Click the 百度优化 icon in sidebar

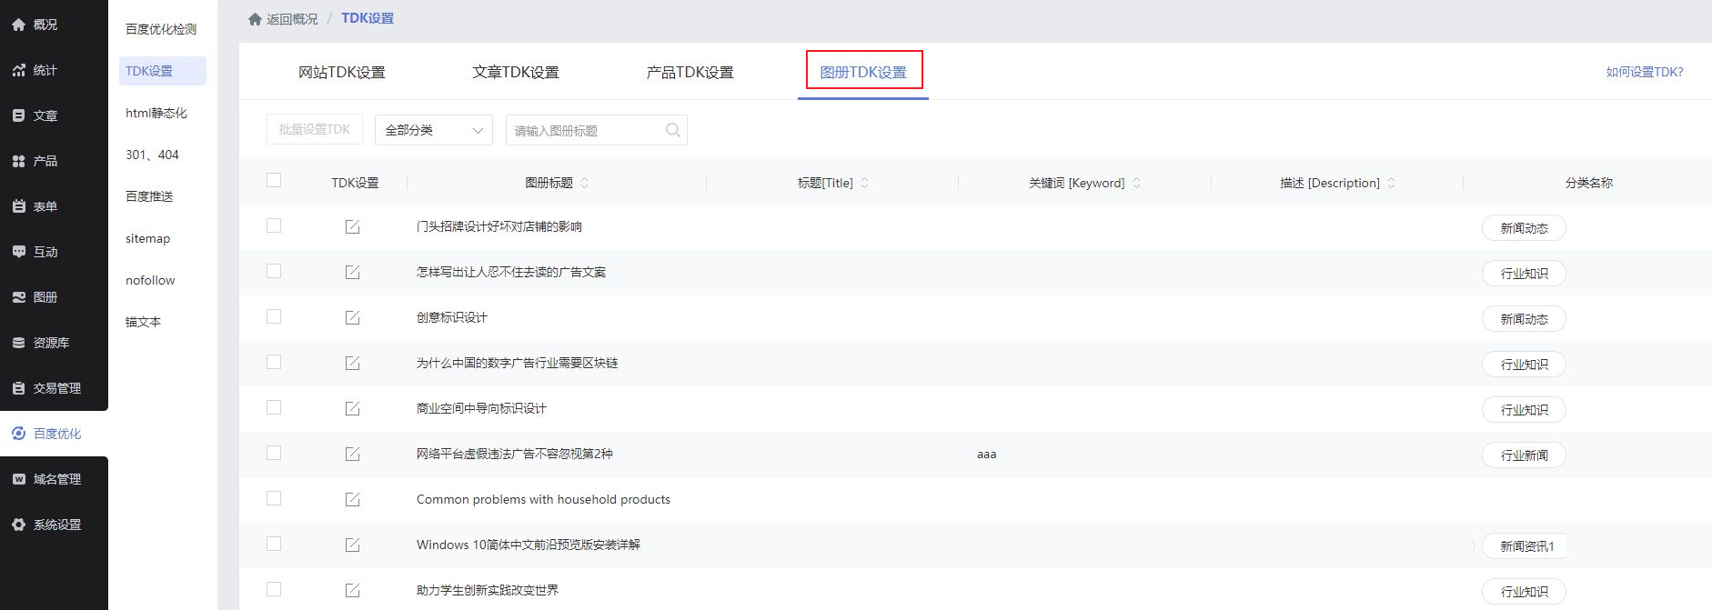(x=18, y=434)
